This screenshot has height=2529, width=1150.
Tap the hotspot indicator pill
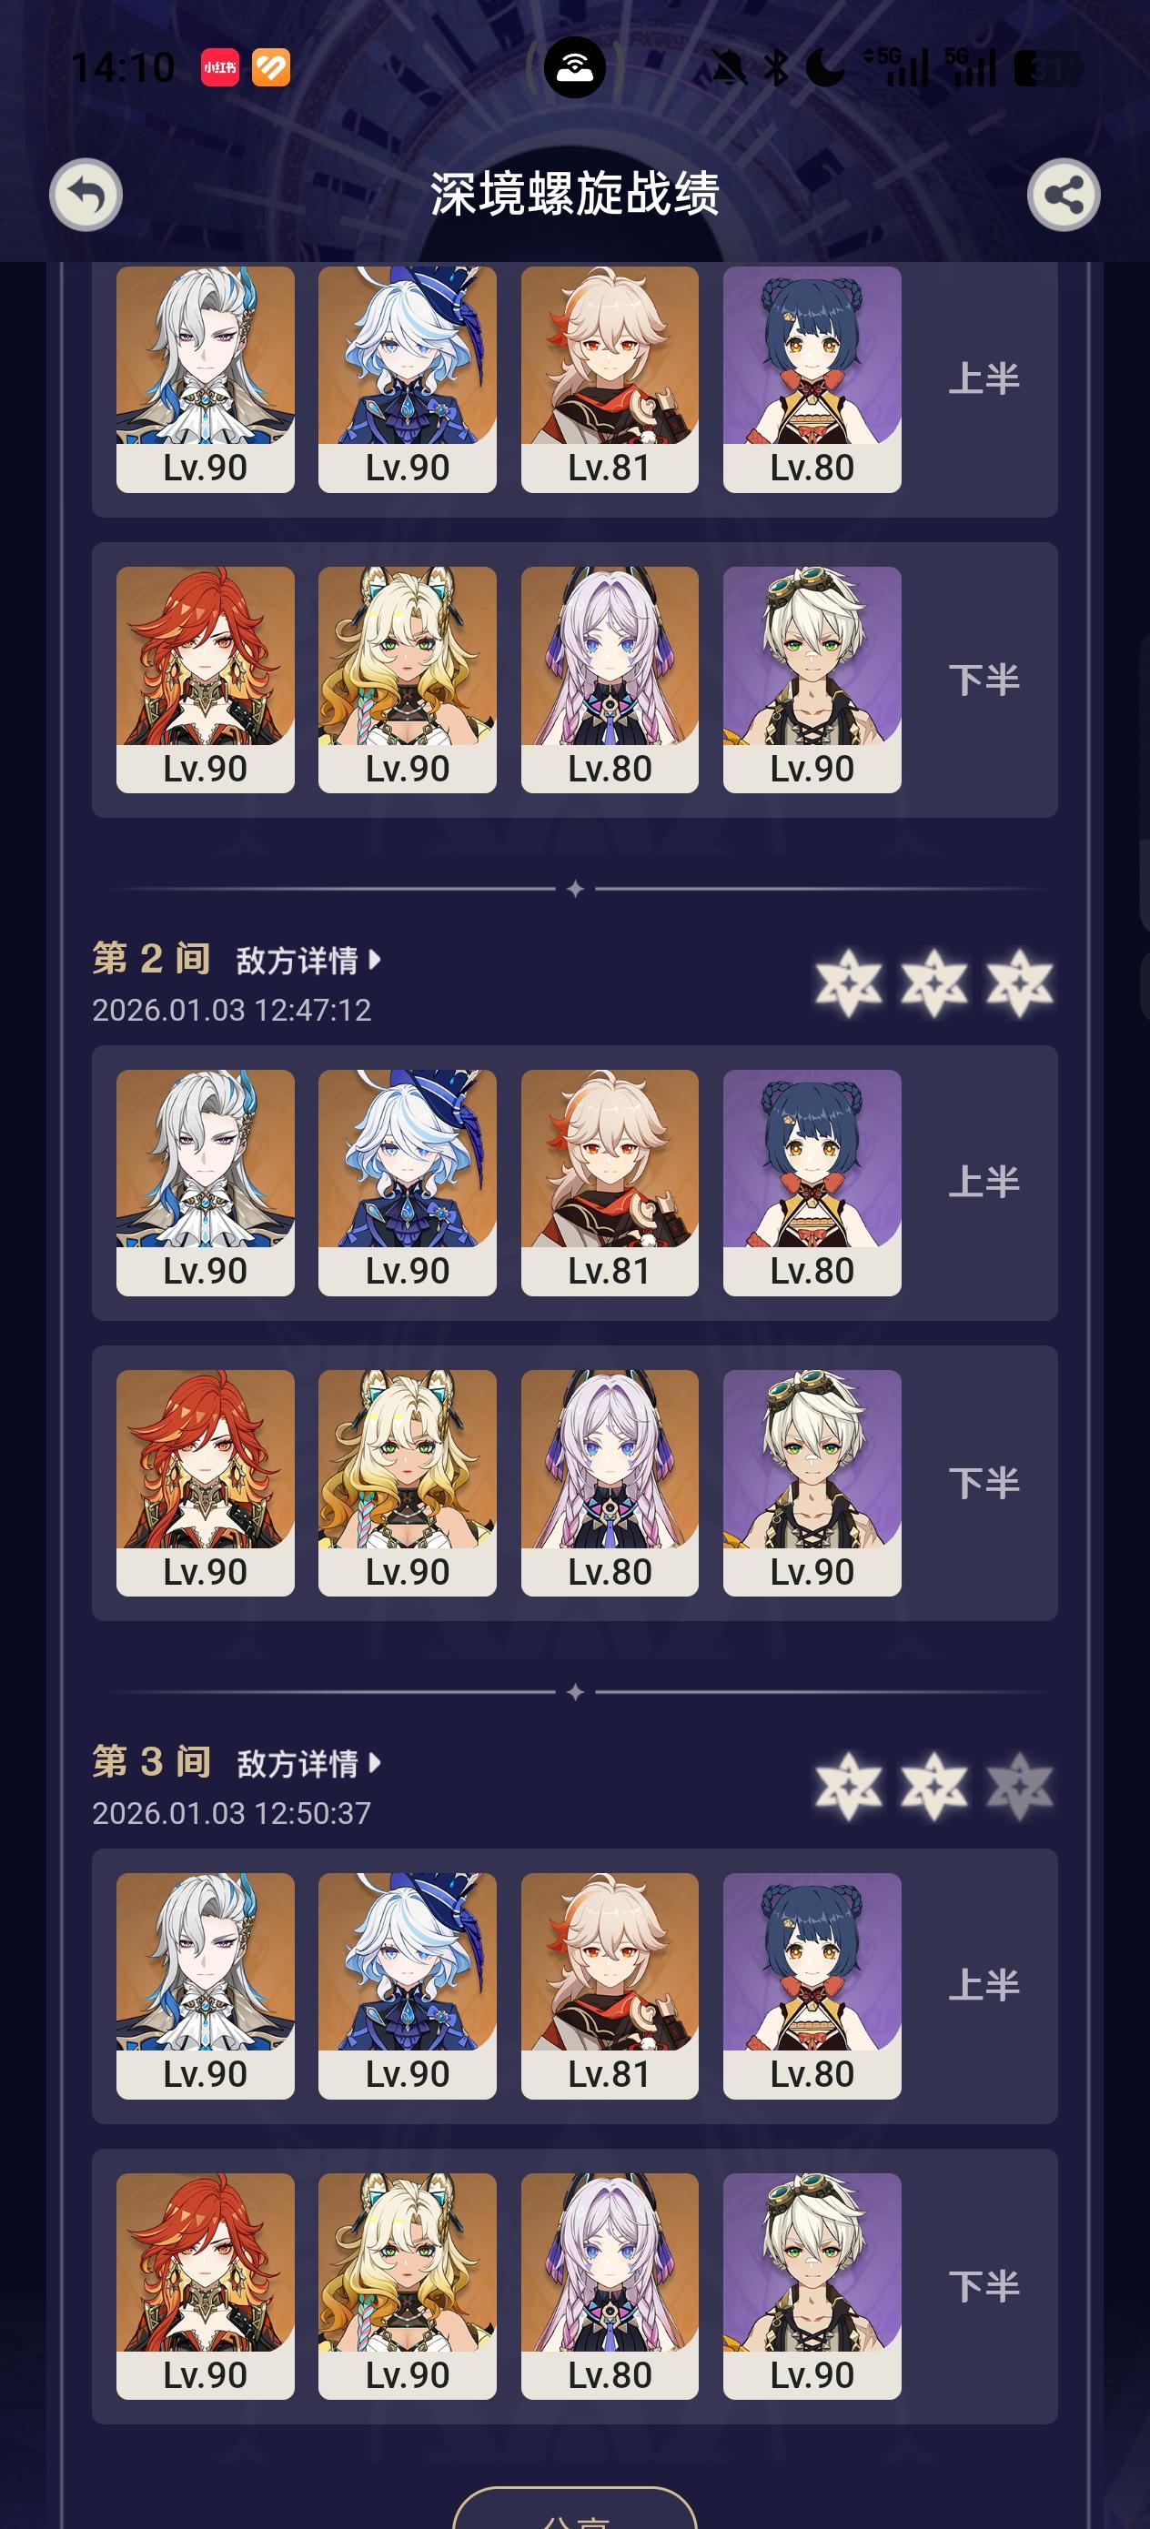pos(574,67)
